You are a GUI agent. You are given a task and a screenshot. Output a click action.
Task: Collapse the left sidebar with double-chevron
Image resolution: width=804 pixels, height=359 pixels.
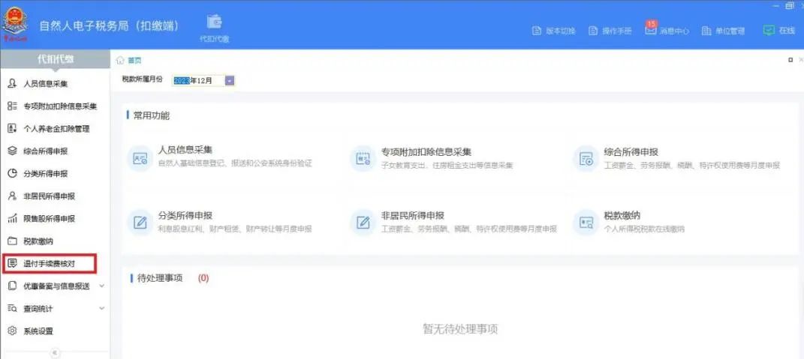point(55,353)
